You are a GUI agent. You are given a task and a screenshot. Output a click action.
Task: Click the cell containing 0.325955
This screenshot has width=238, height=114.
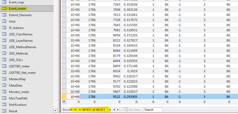coord(129,61)
